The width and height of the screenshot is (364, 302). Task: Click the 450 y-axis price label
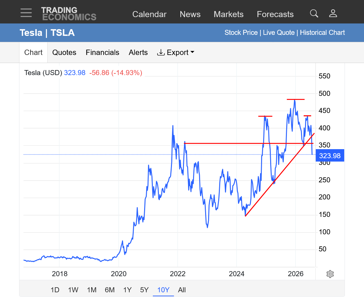click(x=324, y=111)
